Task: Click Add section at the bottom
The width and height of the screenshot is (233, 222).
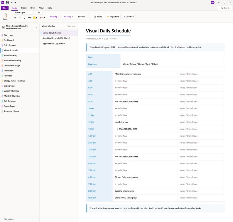Action: click(8, 219)
